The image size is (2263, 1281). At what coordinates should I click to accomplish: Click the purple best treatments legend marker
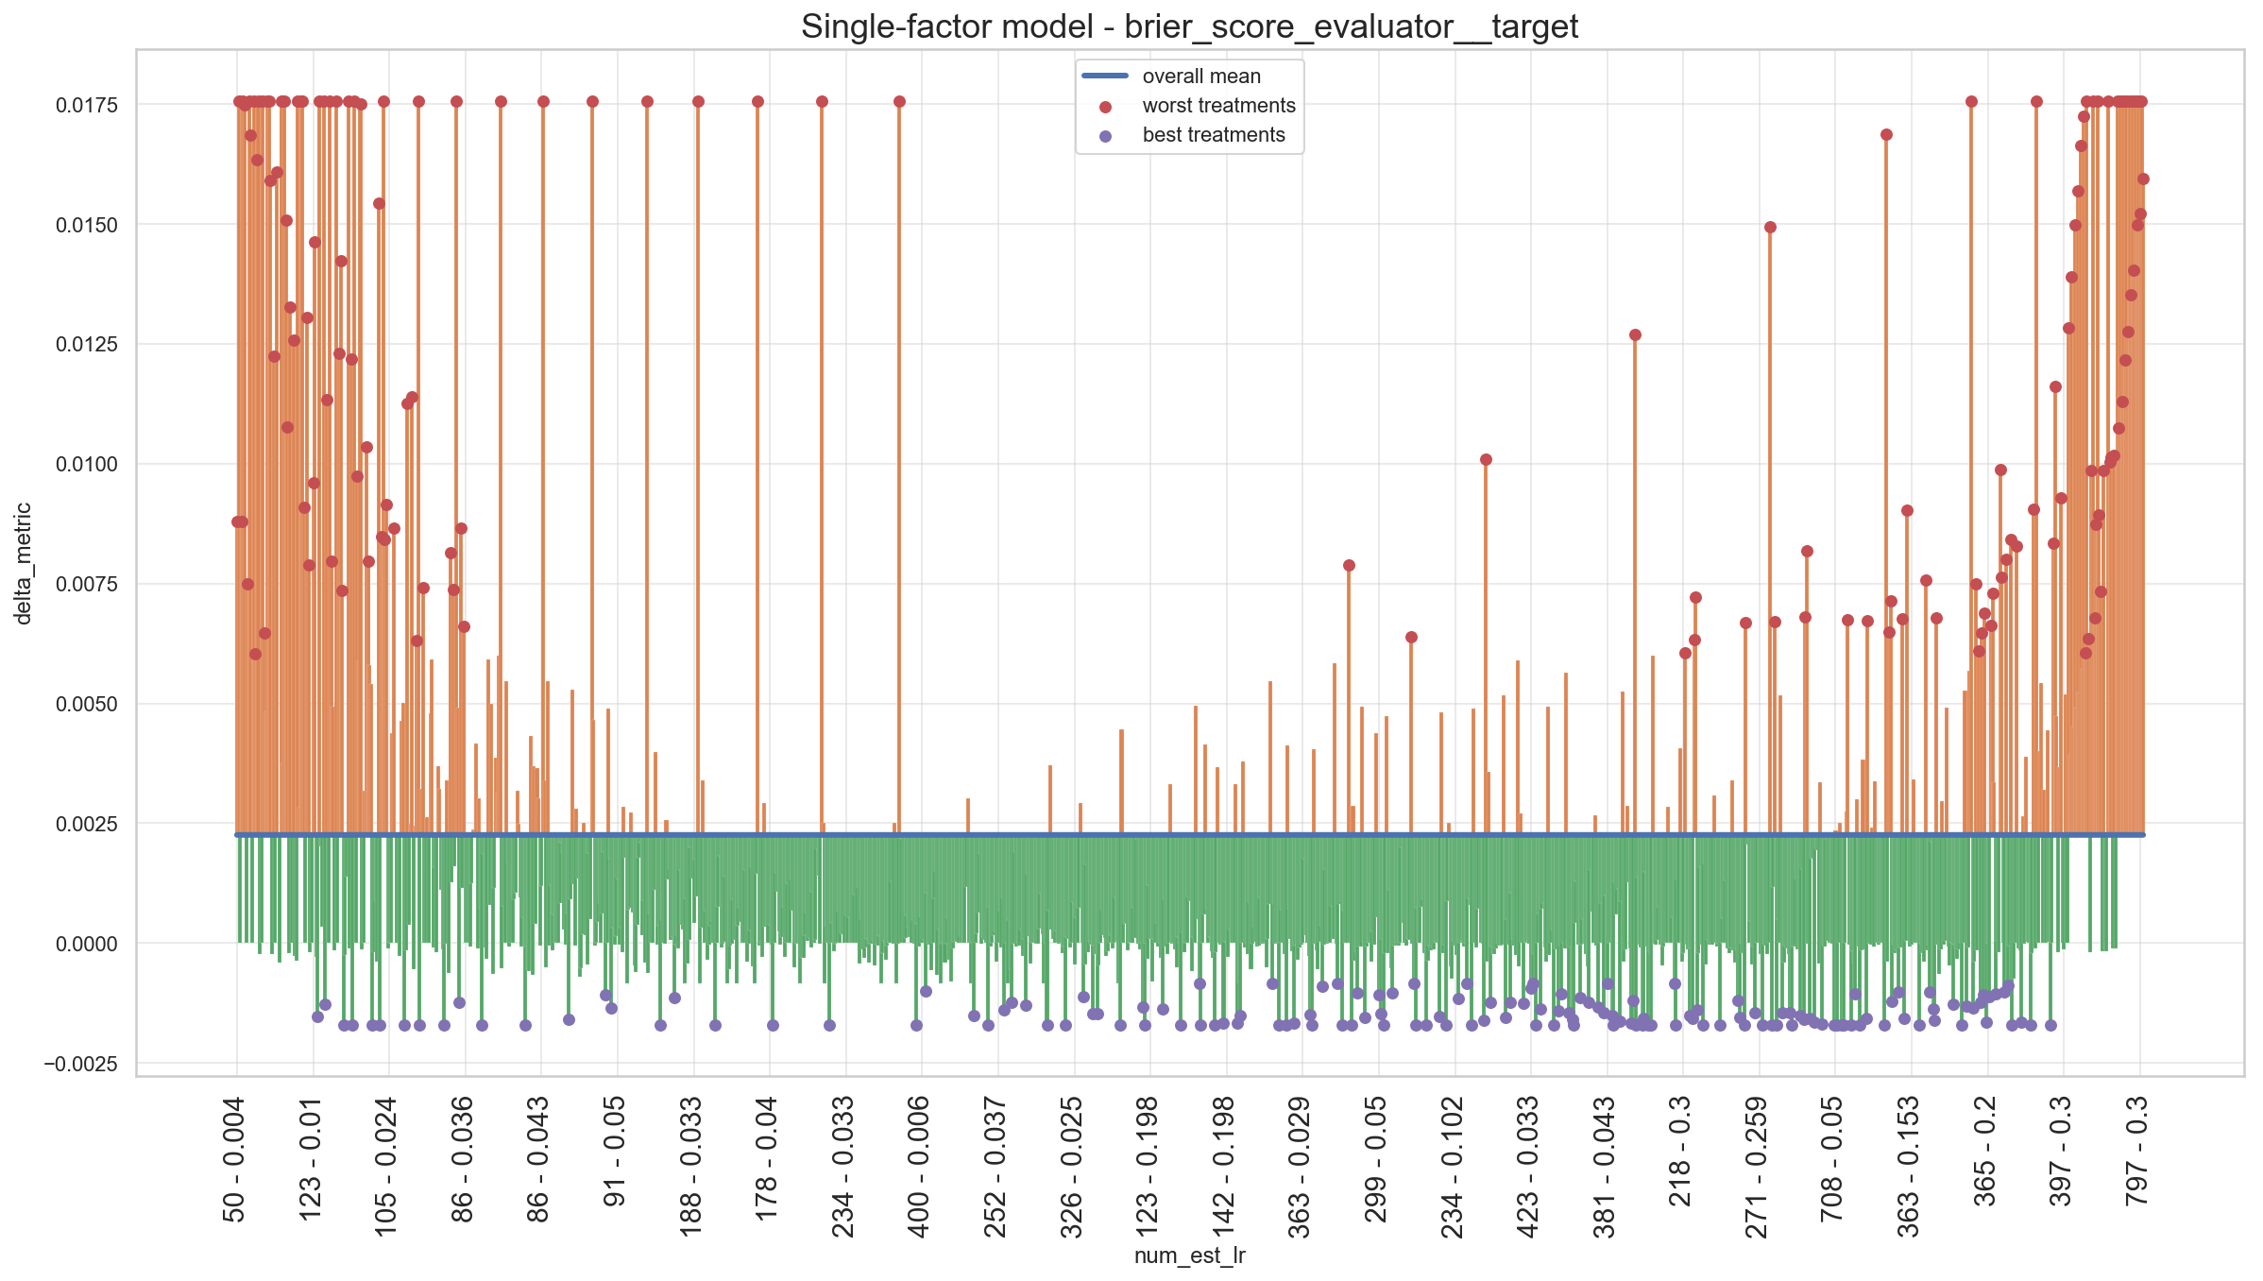[1106, 136]
